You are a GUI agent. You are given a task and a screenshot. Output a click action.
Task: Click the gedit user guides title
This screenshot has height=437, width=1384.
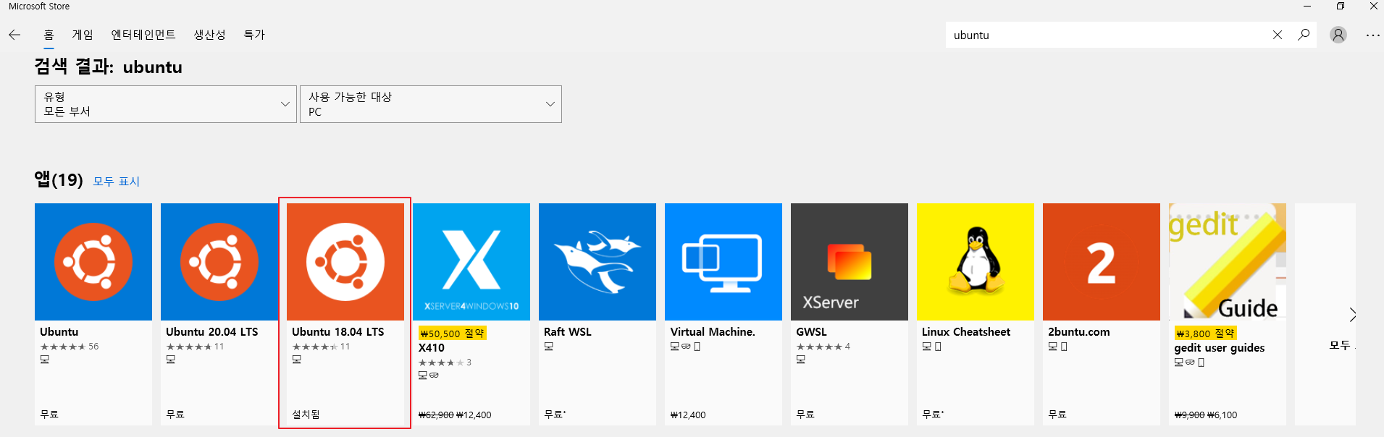pyautogui.click(x=1220, y=348)
